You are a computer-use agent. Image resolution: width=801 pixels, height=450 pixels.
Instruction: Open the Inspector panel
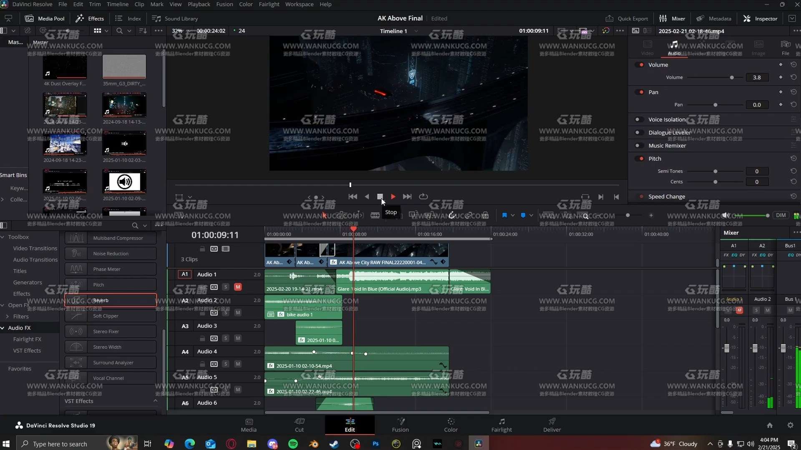760,18
